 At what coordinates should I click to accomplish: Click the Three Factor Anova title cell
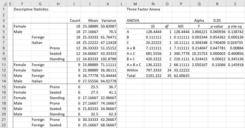pyautogui.click(x=143, y=9)
